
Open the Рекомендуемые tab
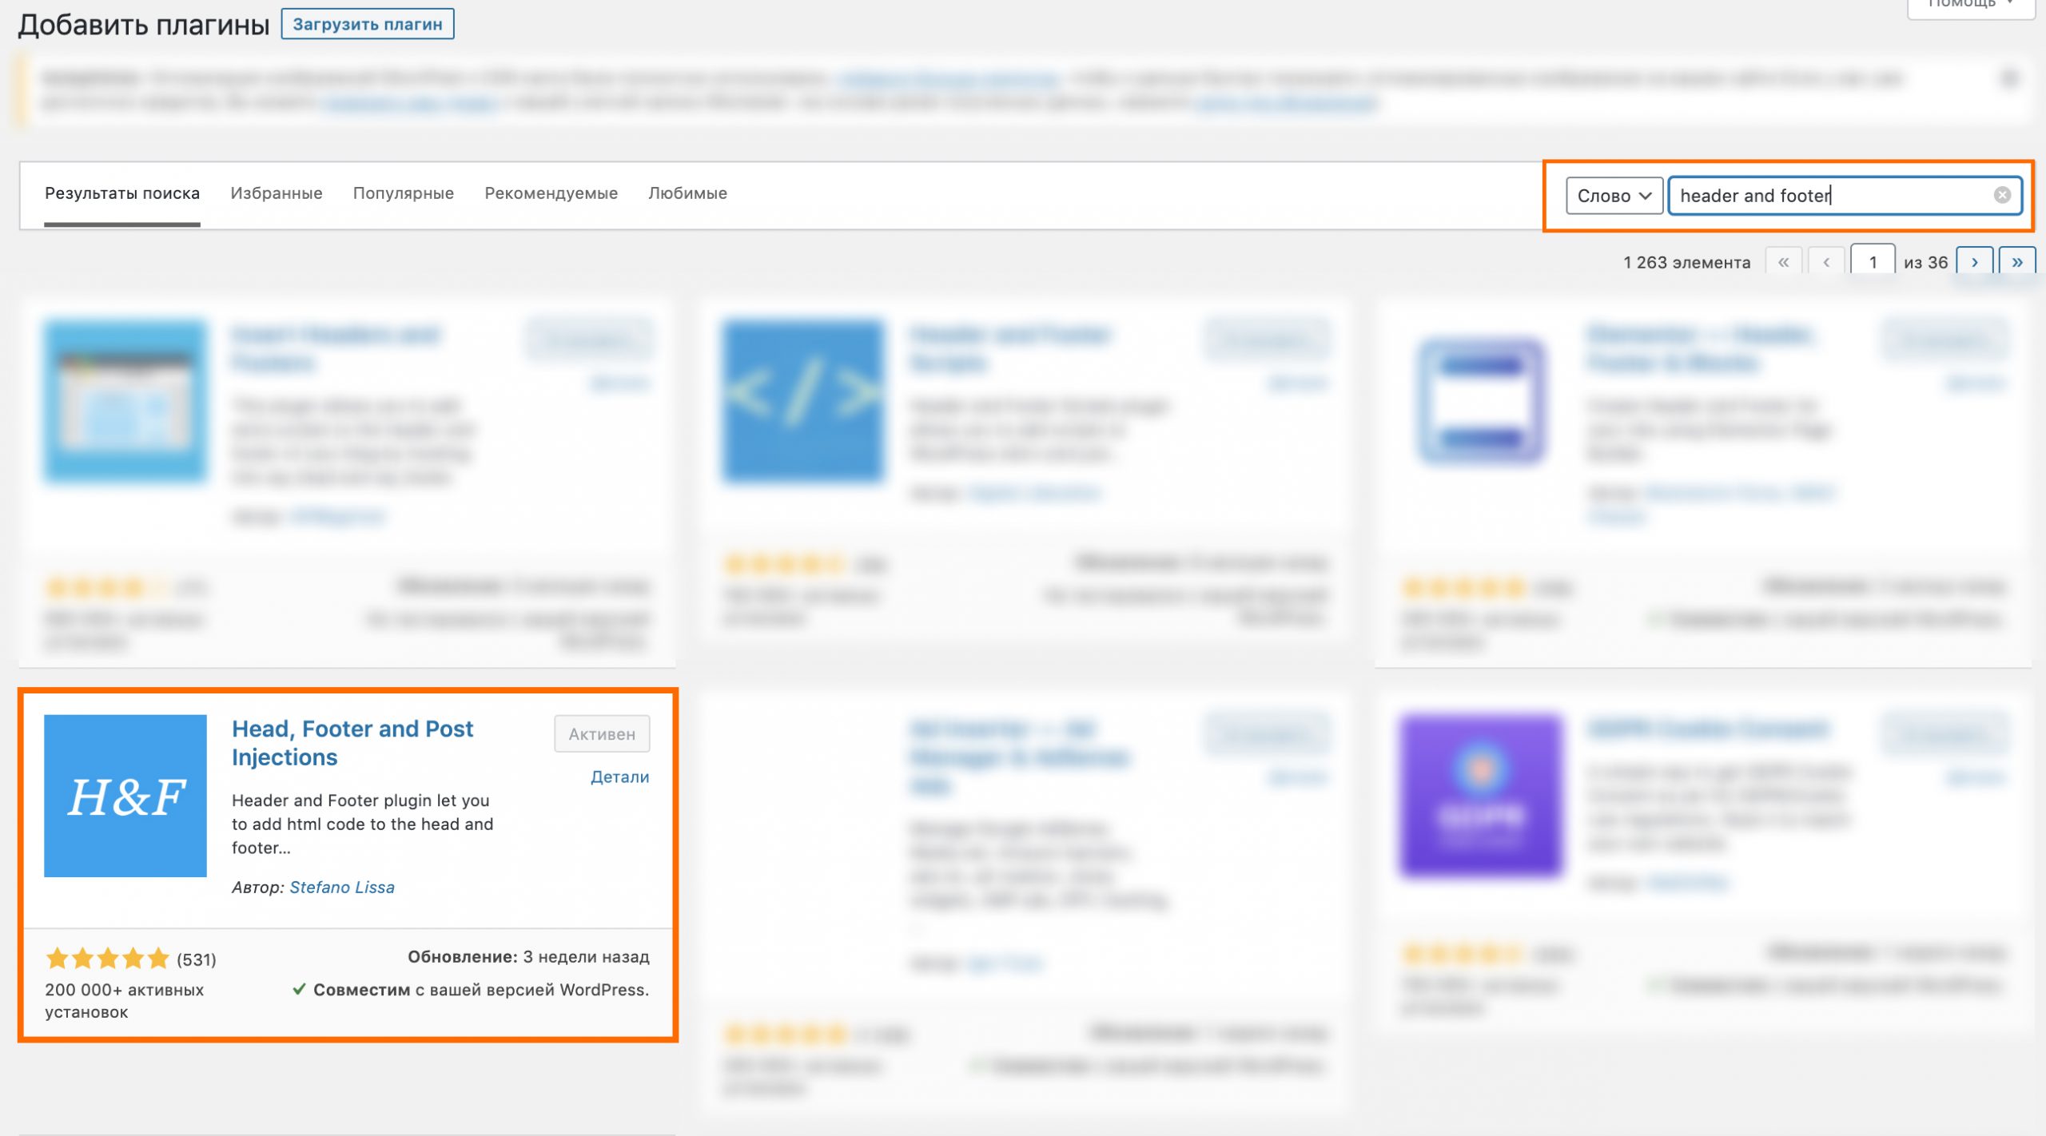(x=551, y=193)
